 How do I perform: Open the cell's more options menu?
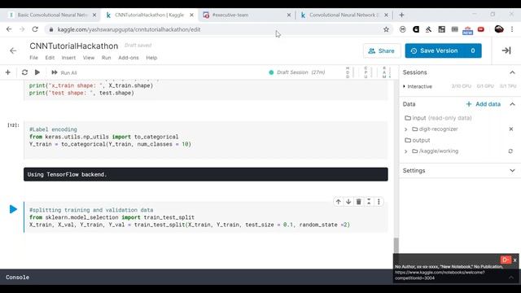point(379,202)
